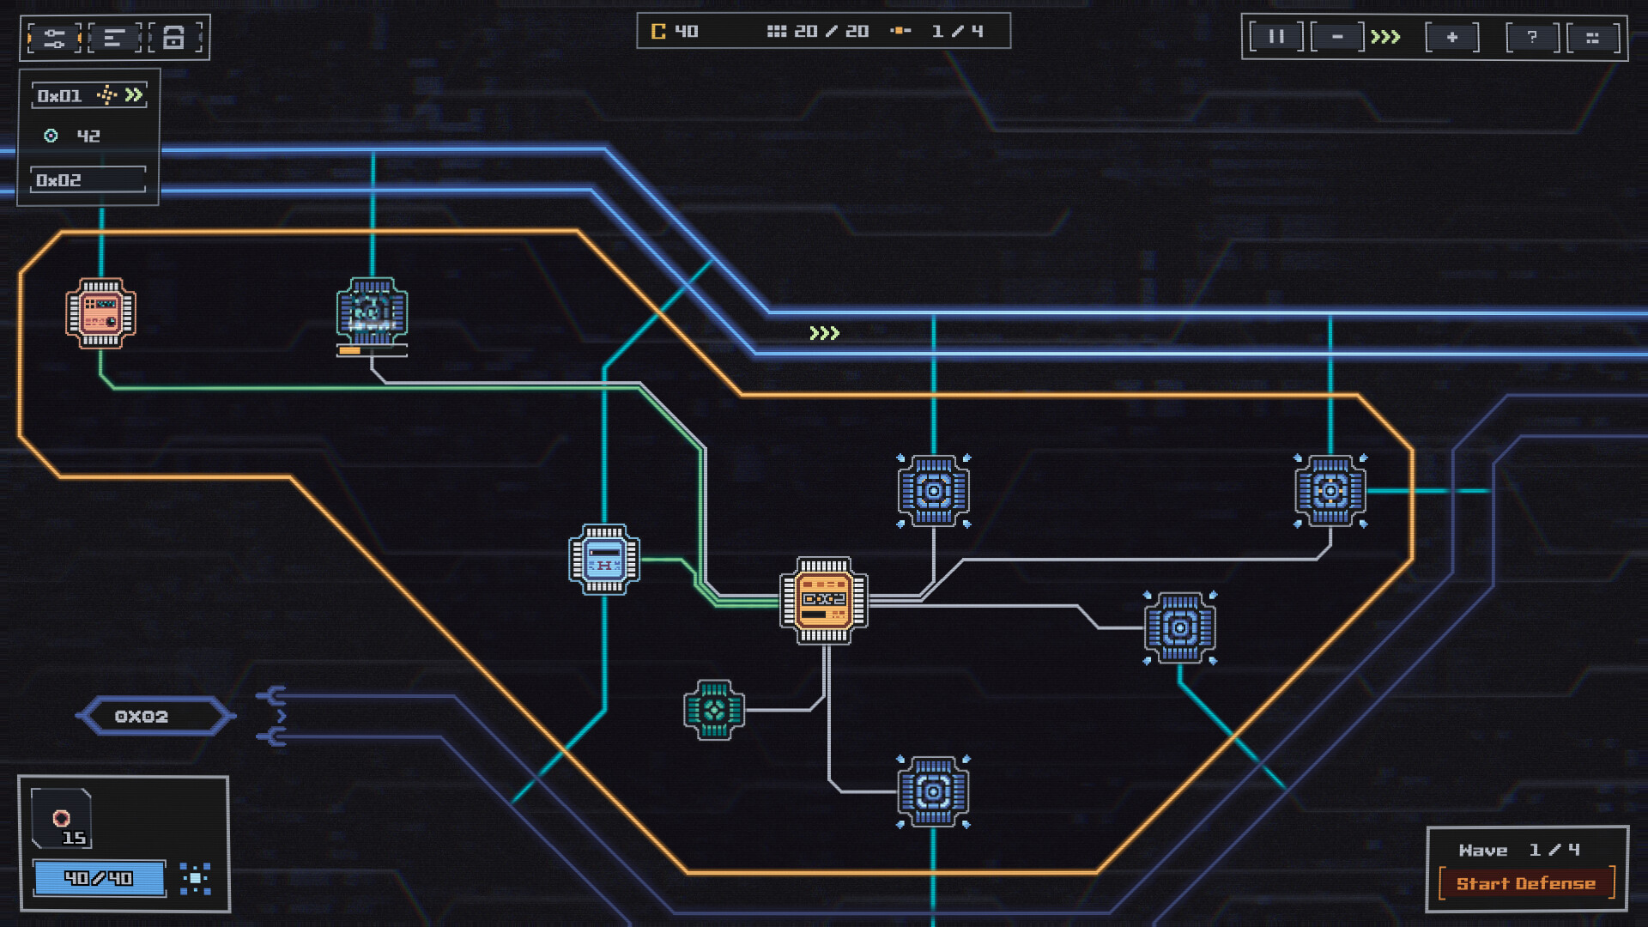The height and width of the screenshot is (927, 1648).
Task: Click the 20 / 20 capacity counter
Action: pyautogui.click(x=818, y=32)
